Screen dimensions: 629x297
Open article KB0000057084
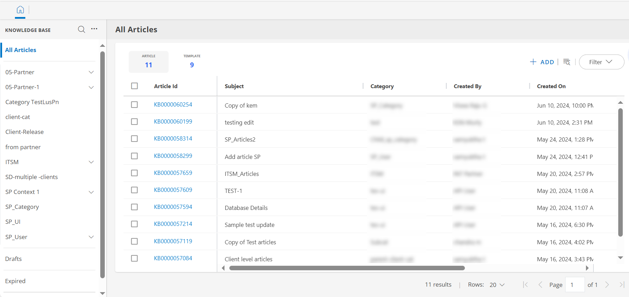click(173, 258)
